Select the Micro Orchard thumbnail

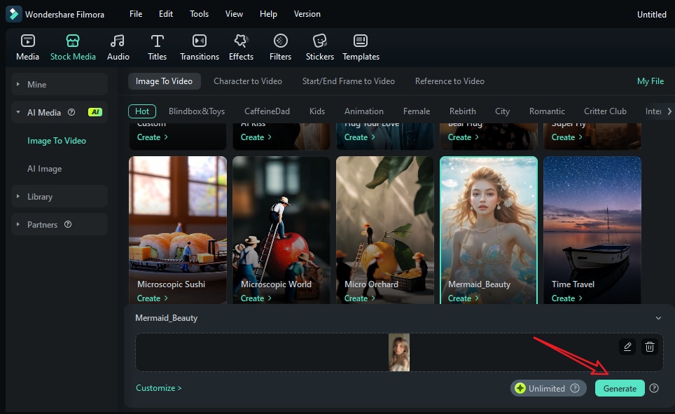[x=385, y=230]
